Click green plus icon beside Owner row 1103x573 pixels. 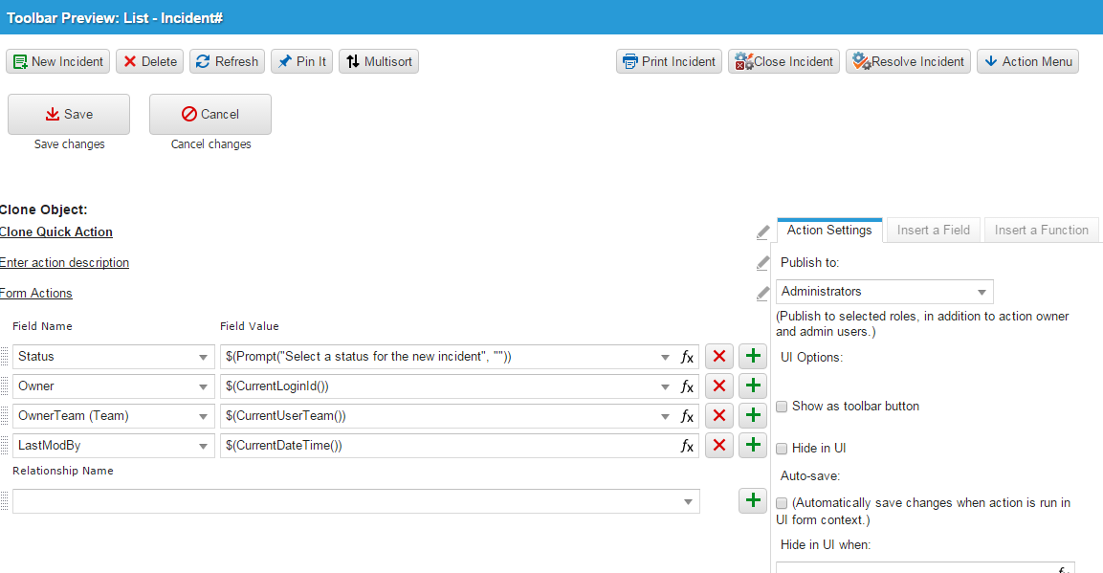tap(753, 386)
